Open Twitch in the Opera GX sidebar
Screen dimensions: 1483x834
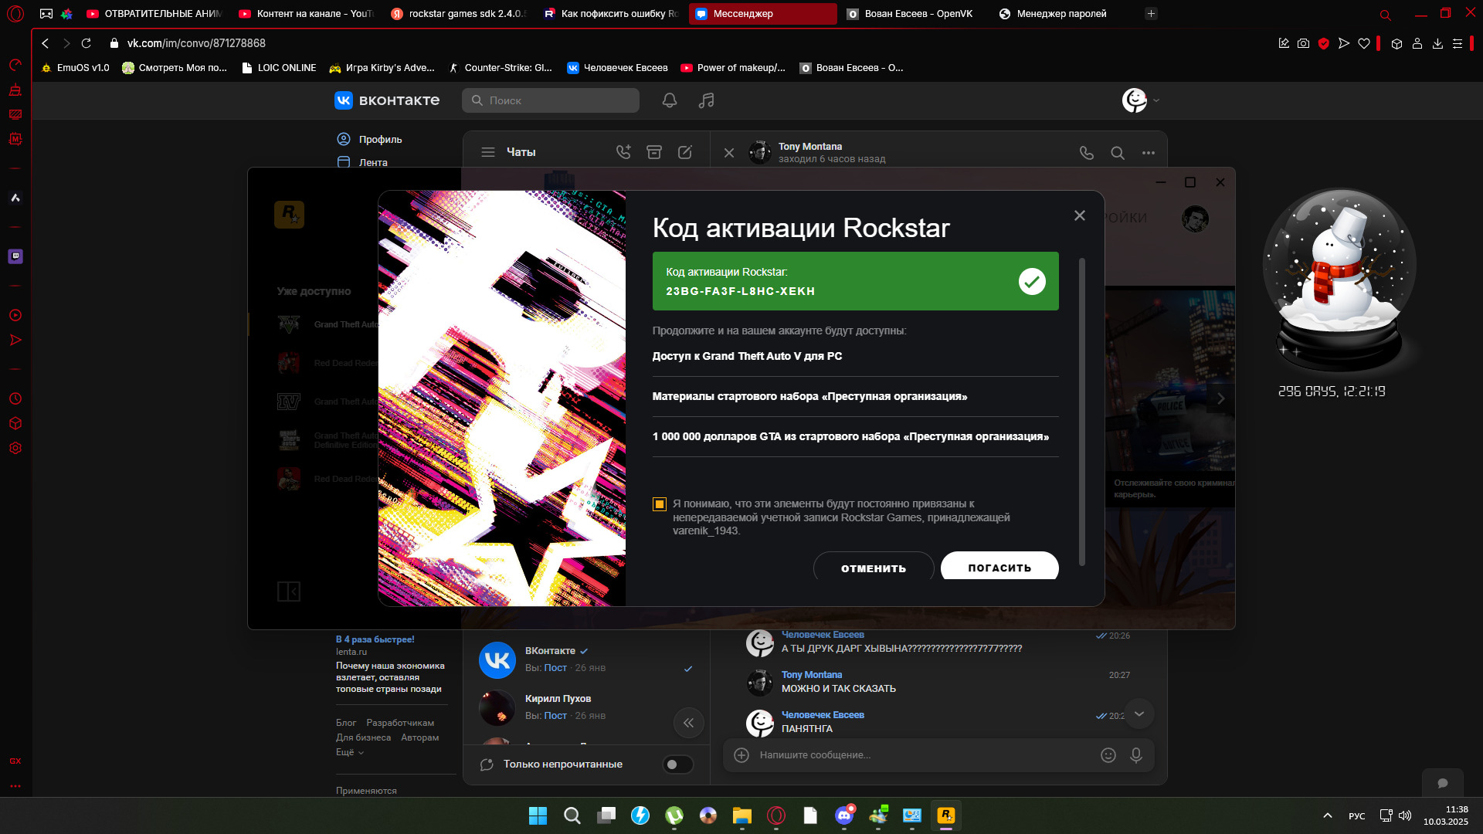pos(15,256)
